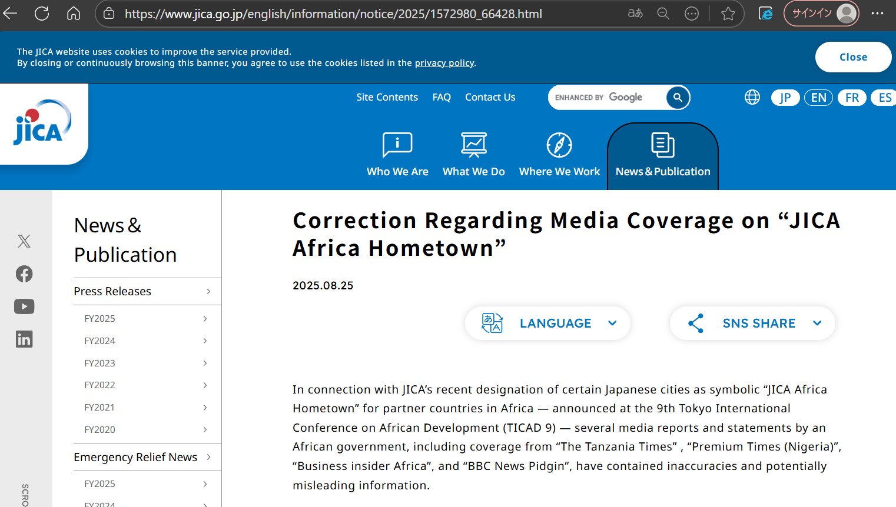
Task: Open the SNS SHARE dropdown
Action: coord(752,323)
